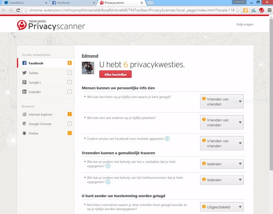Click LinkedIn question mark badge

[x=70, y=91]
